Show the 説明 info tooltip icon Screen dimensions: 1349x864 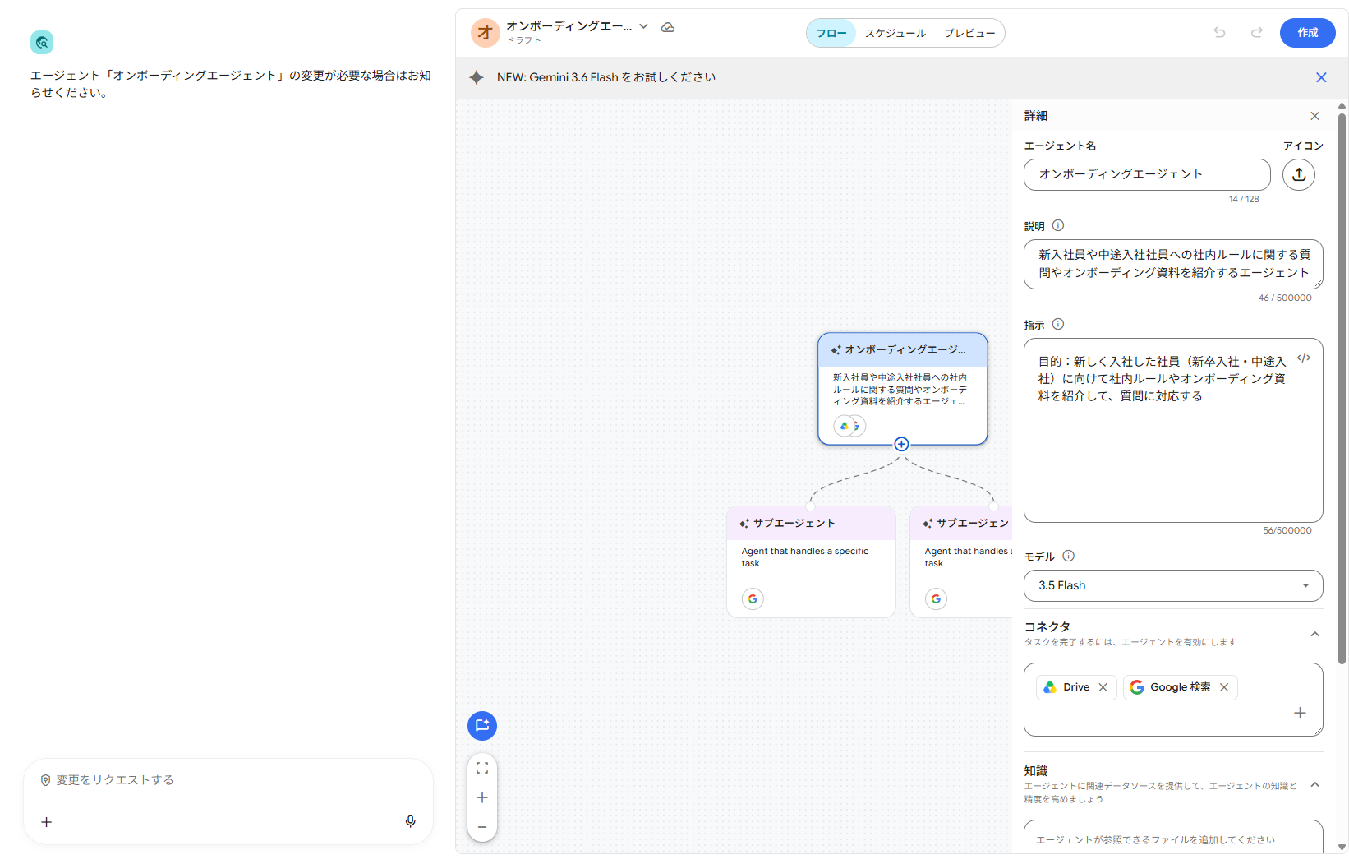1058,225
